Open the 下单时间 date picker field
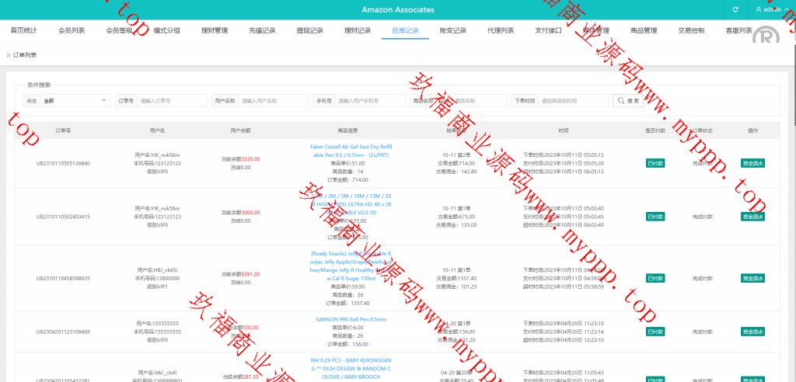796x382 pixels. tap(573, 101)
